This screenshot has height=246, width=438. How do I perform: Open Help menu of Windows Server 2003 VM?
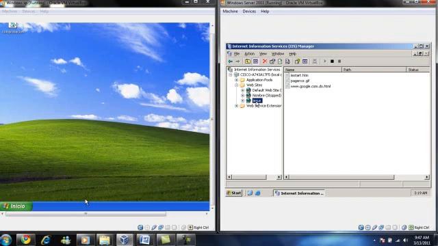(x=265, y=12)
